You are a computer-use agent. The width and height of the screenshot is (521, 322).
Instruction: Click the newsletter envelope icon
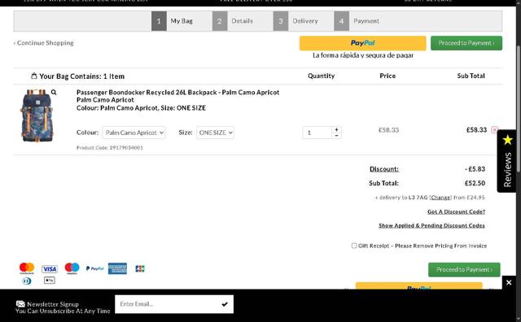(x=20, y=304)
